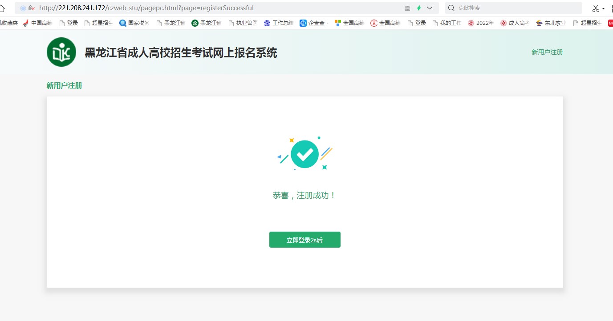Open the 成人高考 bookmark
Screen dimensions: 613x321
515,23
